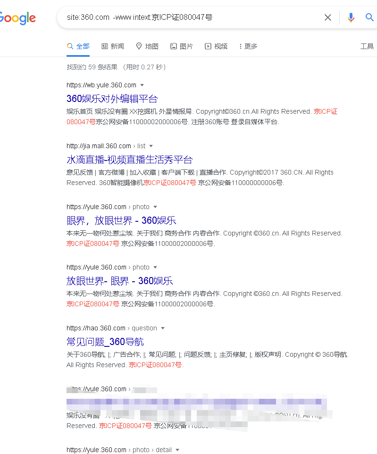Image resolution: width=377 pixels, height=454 pixels.
Task: Click the https://wb.yule.360.com URL text
Action: pyautogui.click(x=101, y=85)
